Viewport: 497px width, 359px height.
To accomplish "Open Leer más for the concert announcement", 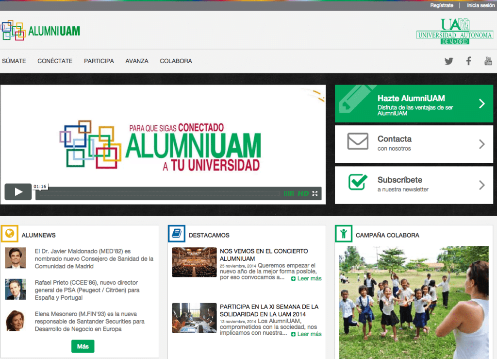I will [306, 278].
